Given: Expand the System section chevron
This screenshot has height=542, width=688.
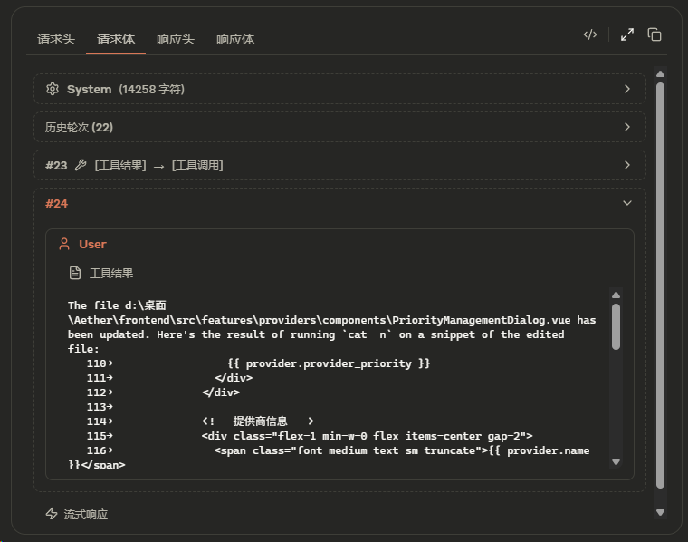Looking at the screenshot, I should click(x=627, y=89).
